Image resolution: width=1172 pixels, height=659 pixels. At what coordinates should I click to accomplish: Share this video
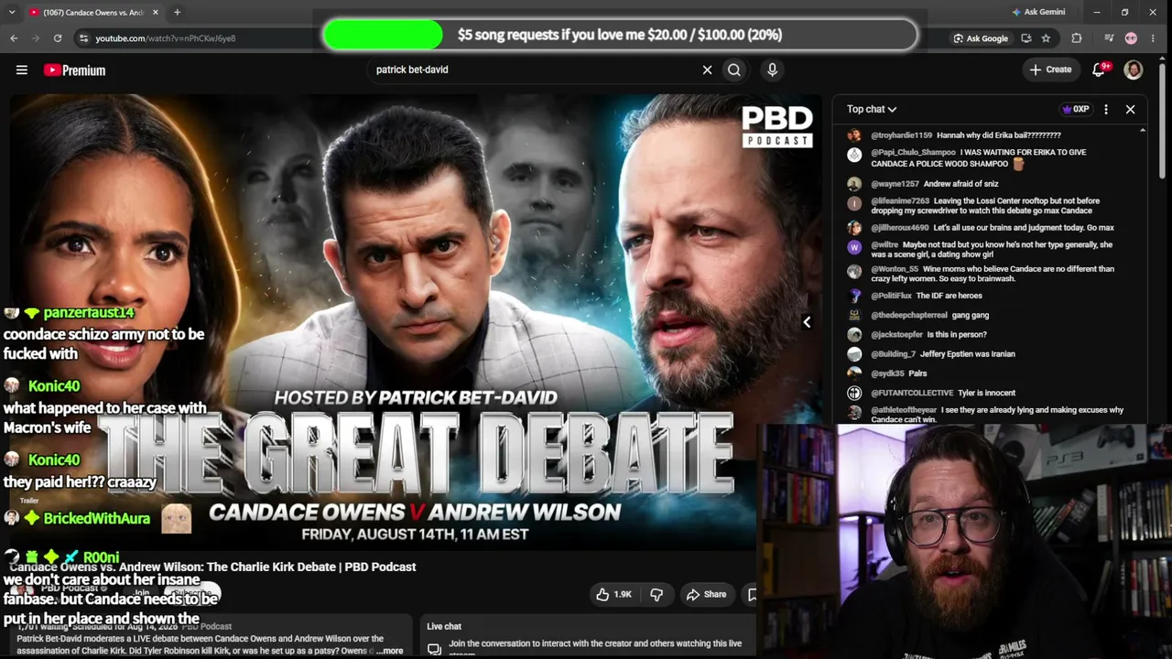(706, 594)
